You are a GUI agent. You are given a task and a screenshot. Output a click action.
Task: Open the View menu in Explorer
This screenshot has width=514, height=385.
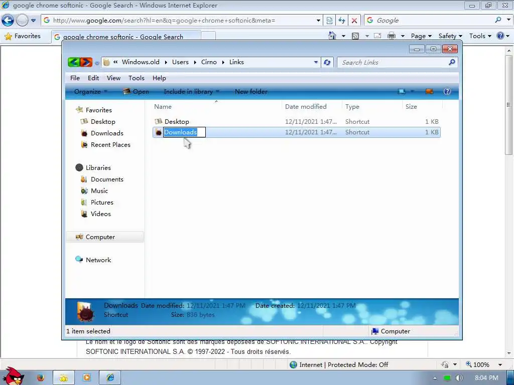point(113,78)
